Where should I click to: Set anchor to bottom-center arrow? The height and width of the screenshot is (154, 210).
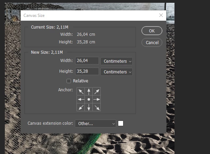[x=89, y=107]
